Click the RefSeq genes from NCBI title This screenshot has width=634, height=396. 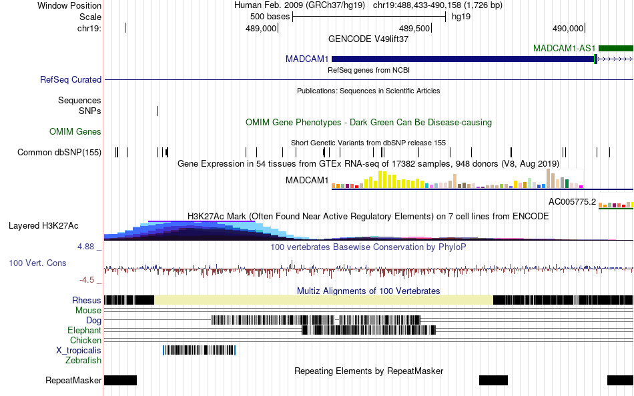(x=368, y=70)
